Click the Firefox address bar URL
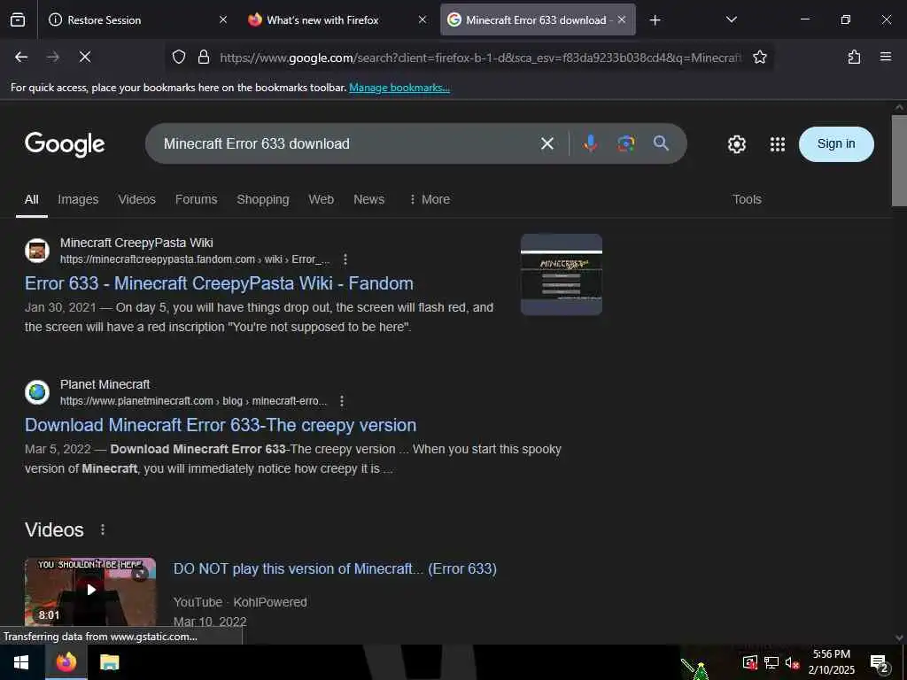This screenshot has width=907, height=680. tap(480, 58)
